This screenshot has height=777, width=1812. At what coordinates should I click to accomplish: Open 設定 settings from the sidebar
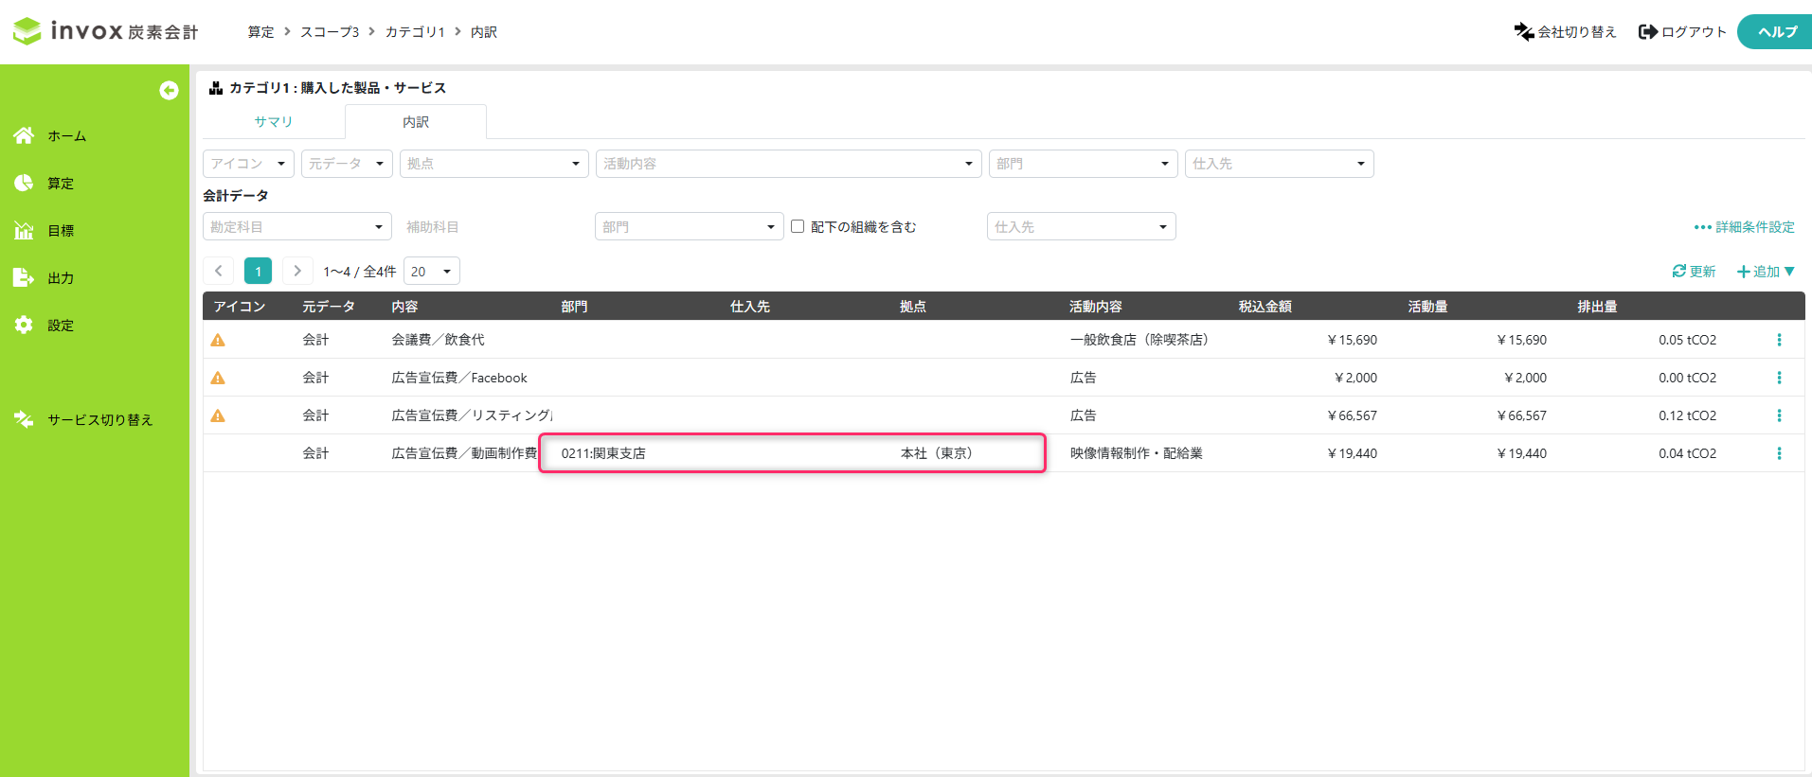coord(60,326)
